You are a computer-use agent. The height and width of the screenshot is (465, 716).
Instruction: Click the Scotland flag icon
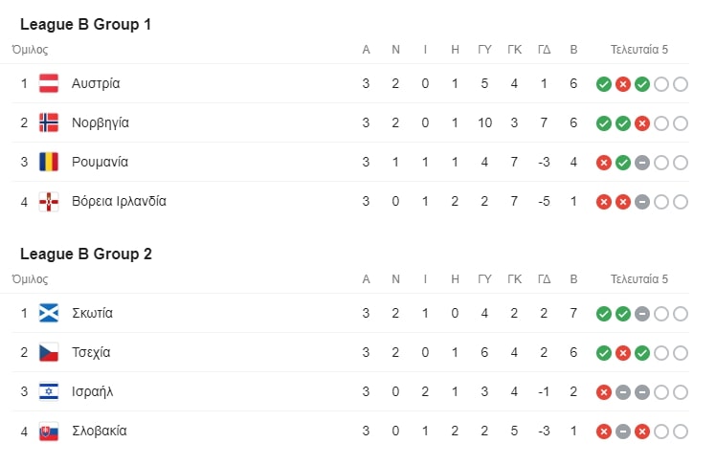pos(49,313)
